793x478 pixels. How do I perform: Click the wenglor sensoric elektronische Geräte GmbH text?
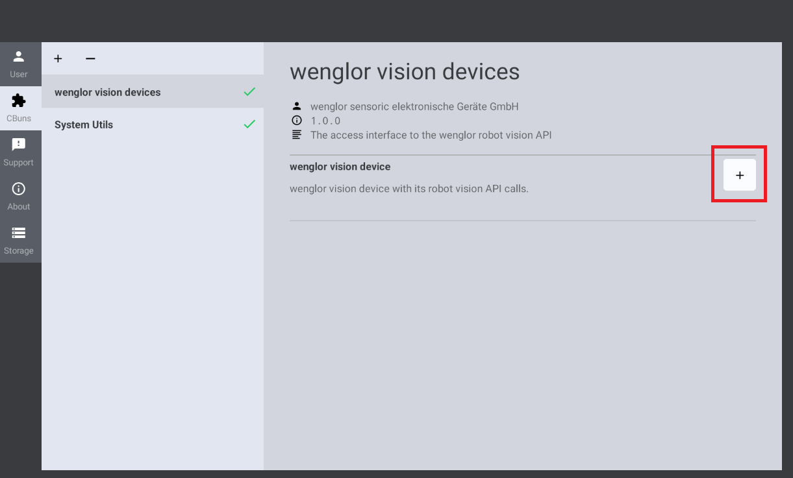[415, 106]
